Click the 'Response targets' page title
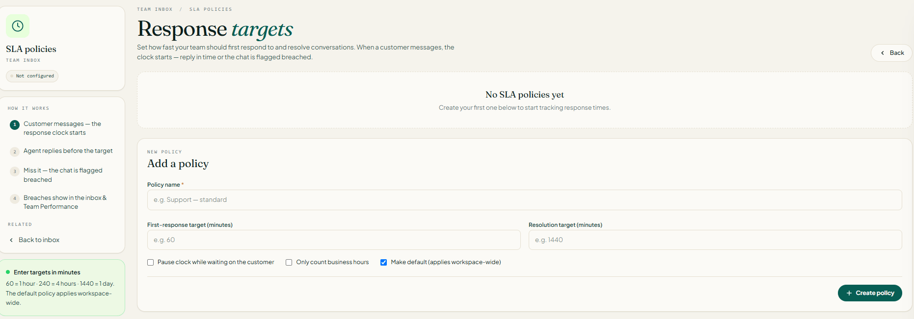 [215, 29]
